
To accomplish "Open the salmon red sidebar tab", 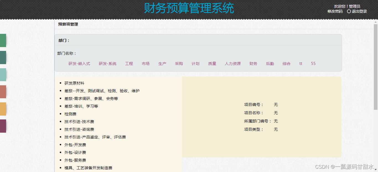I will pos(3,92).
